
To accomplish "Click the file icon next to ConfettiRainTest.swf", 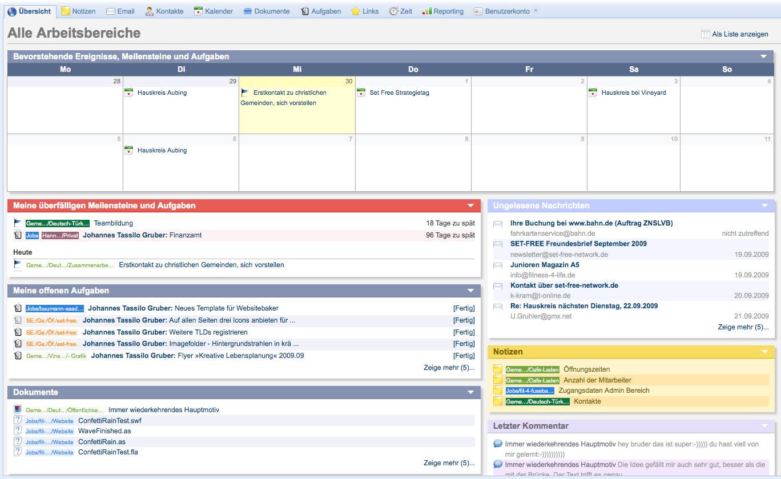I will [x=18, y=421].
